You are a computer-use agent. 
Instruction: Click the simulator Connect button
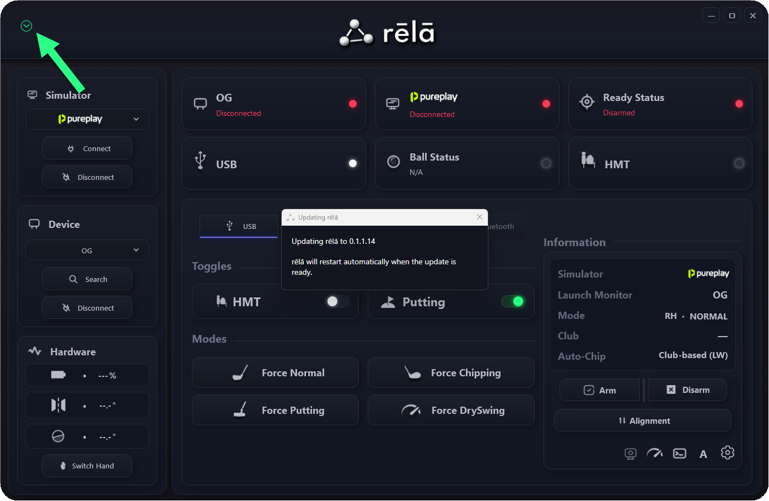[87, 148]
